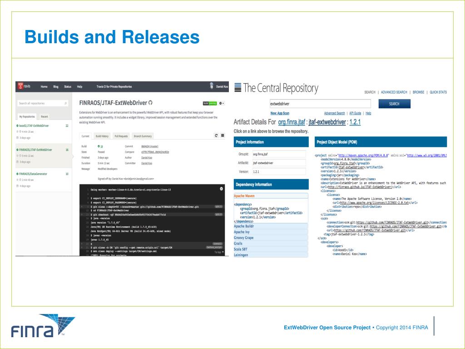Click the Travis CI logo

(24, 86)
